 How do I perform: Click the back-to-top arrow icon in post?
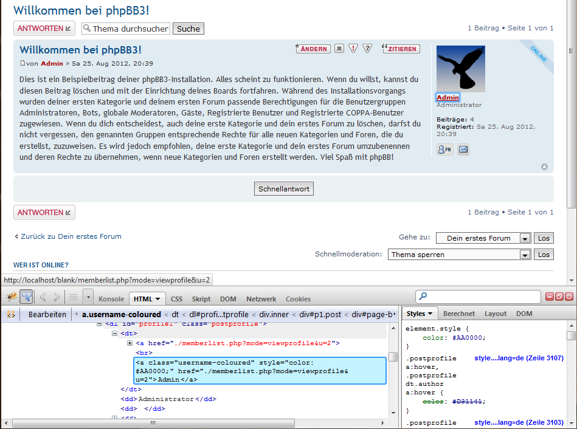point(545,167)
